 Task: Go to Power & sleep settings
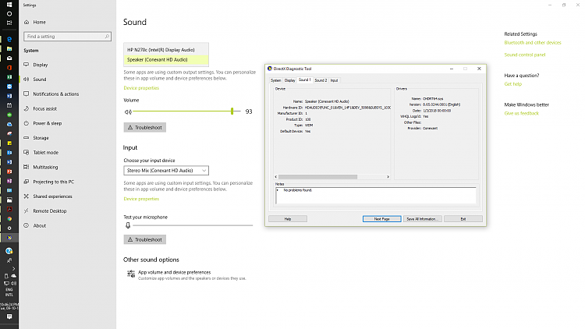(x=47, y=123)
